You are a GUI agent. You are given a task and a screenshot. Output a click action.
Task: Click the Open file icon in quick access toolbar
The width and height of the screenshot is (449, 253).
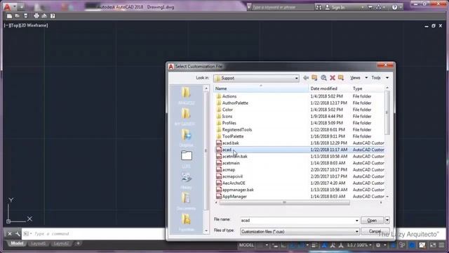(18, 16)
